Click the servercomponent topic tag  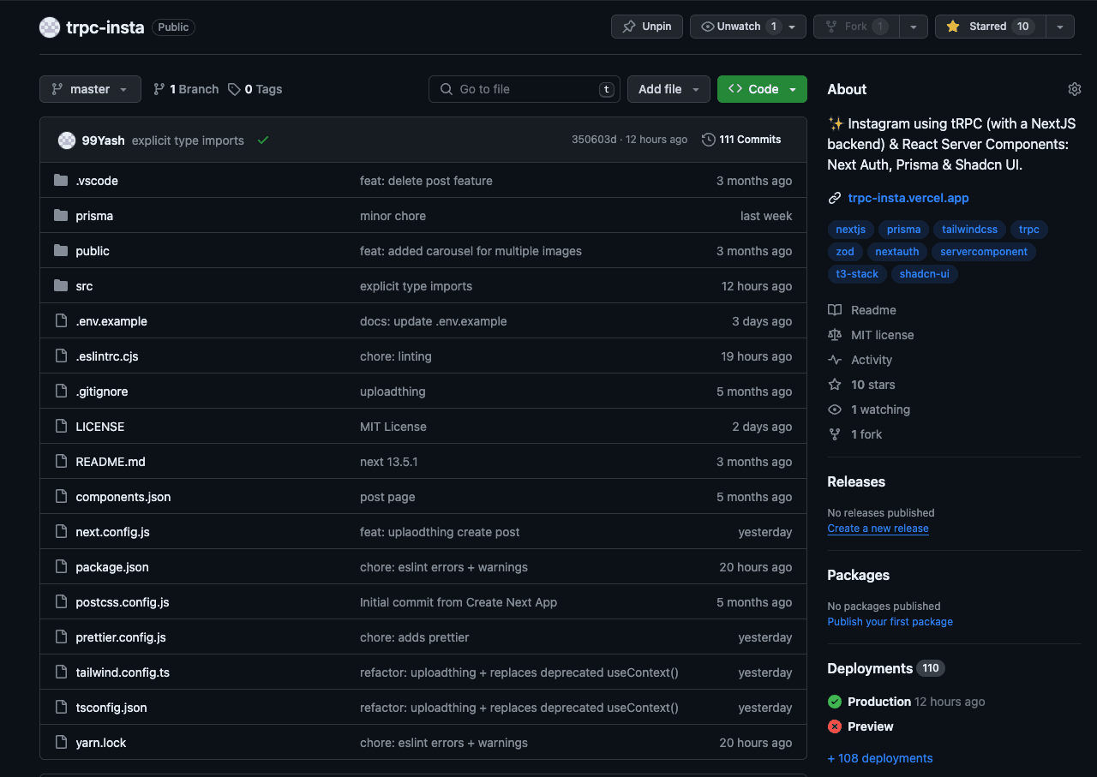pos(984,252)
